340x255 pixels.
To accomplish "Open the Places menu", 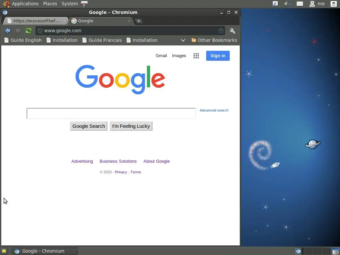I will 50,4.
